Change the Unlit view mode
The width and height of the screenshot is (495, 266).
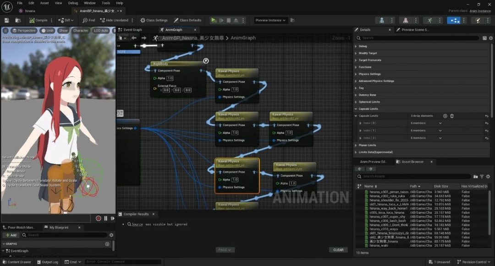(47, 31)
